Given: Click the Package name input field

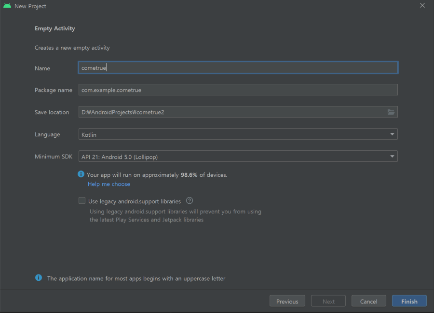Looking at the screenshot, I should [238, 90].
